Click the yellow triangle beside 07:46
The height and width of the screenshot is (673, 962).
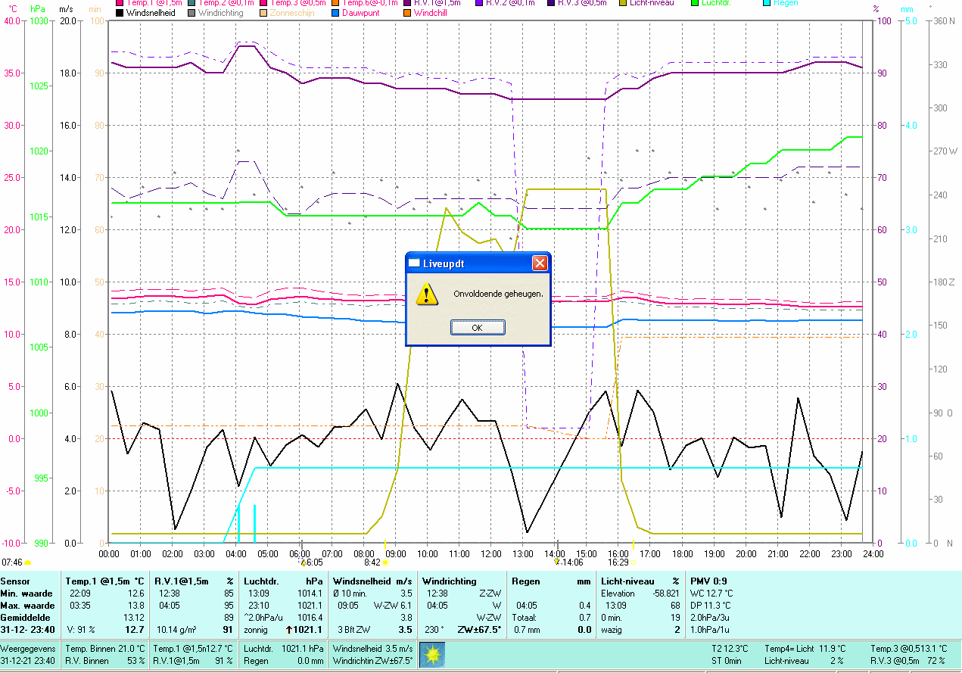click(x=28, y=562)
